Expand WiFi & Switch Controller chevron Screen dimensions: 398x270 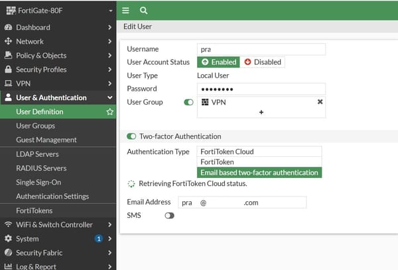click(109, 224)
